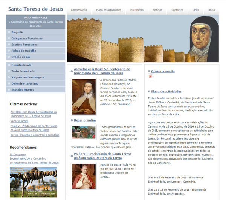Expand the Espiritualidade square icon

tap(9, 65)
